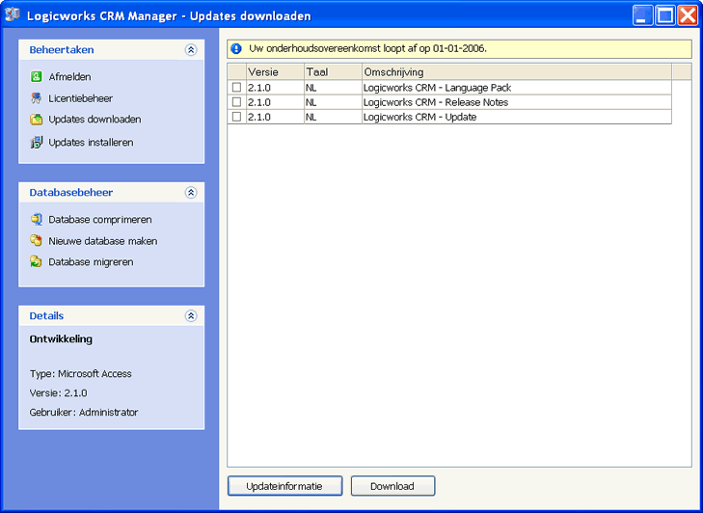
Task: Click the Updates downloaden icon
Action: point(37,120)
